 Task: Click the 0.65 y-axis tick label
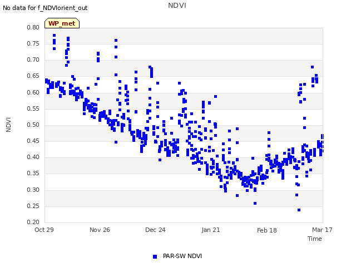[x=33, y=76]
